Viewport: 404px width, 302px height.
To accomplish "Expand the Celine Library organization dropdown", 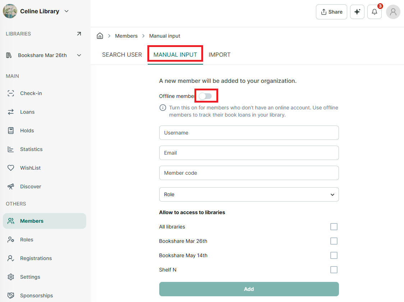I will point(66,11).
